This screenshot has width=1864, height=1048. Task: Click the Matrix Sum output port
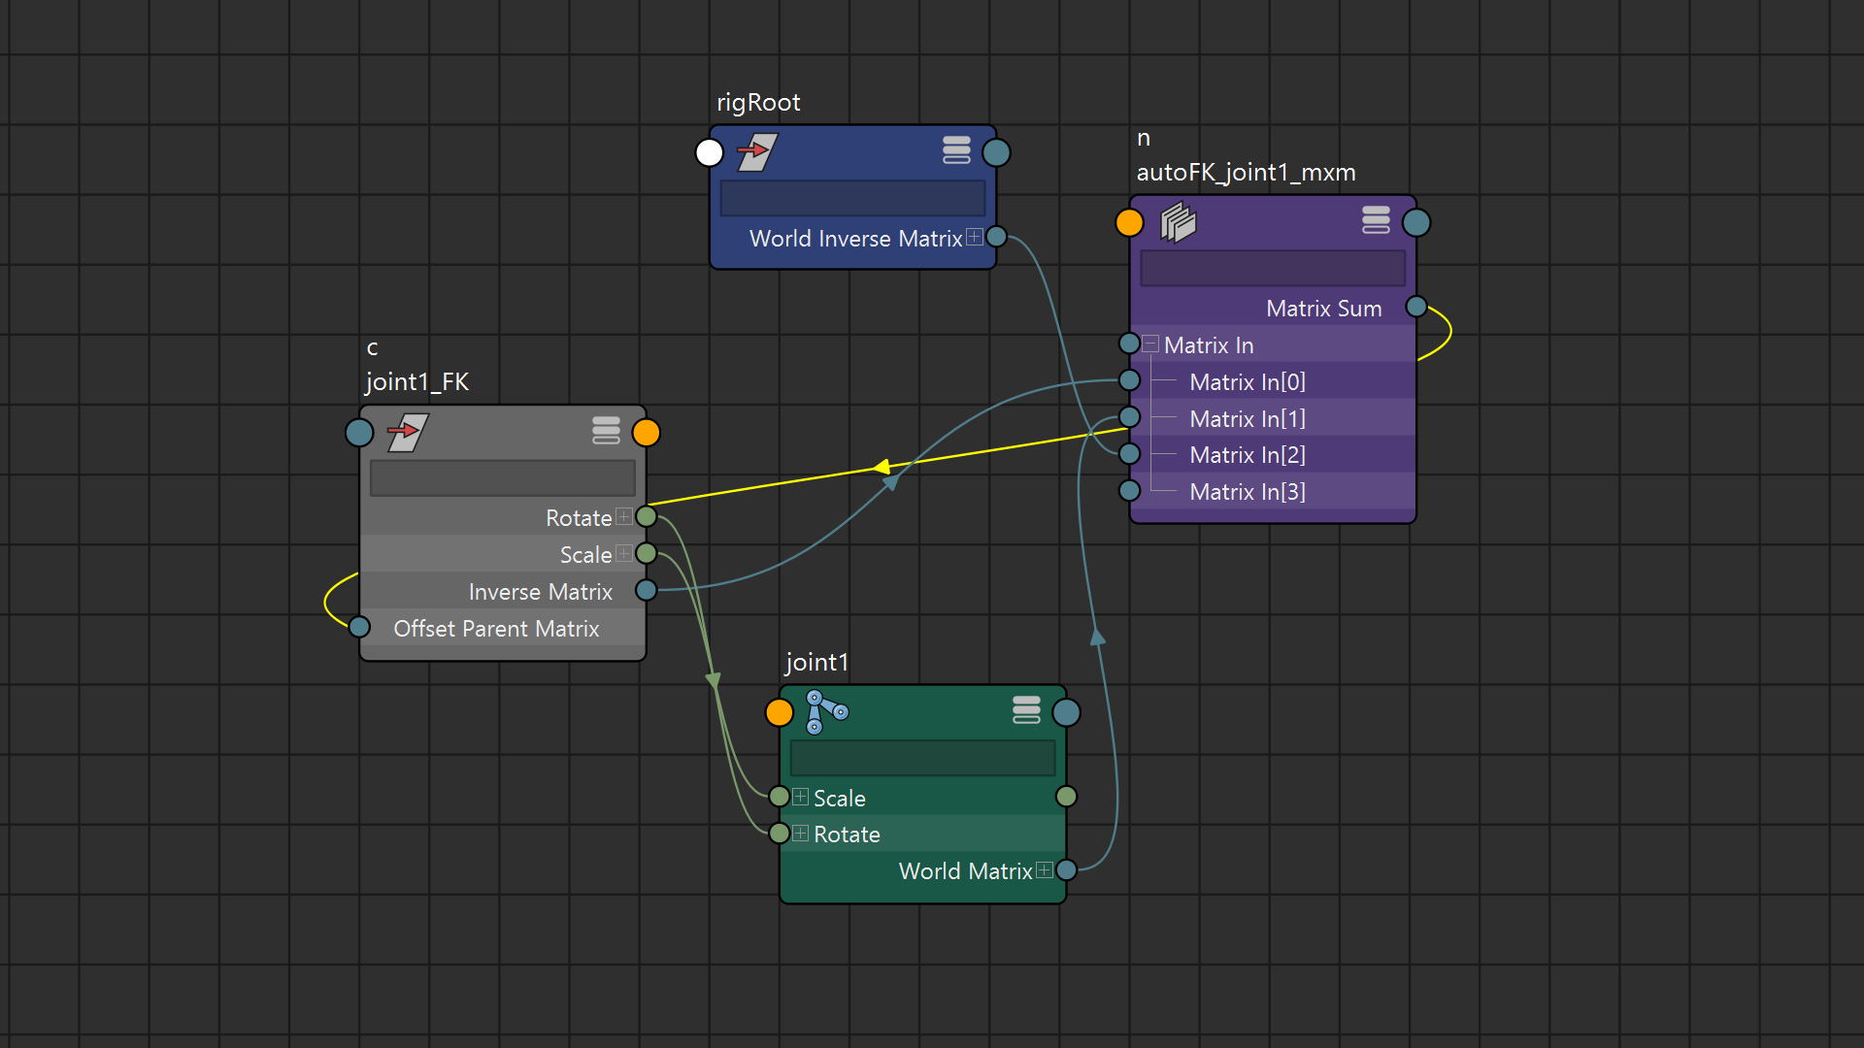pos(1416,307)
